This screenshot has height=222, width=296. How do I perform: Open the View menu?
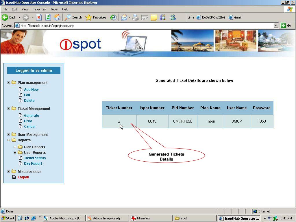click(25, 9)
